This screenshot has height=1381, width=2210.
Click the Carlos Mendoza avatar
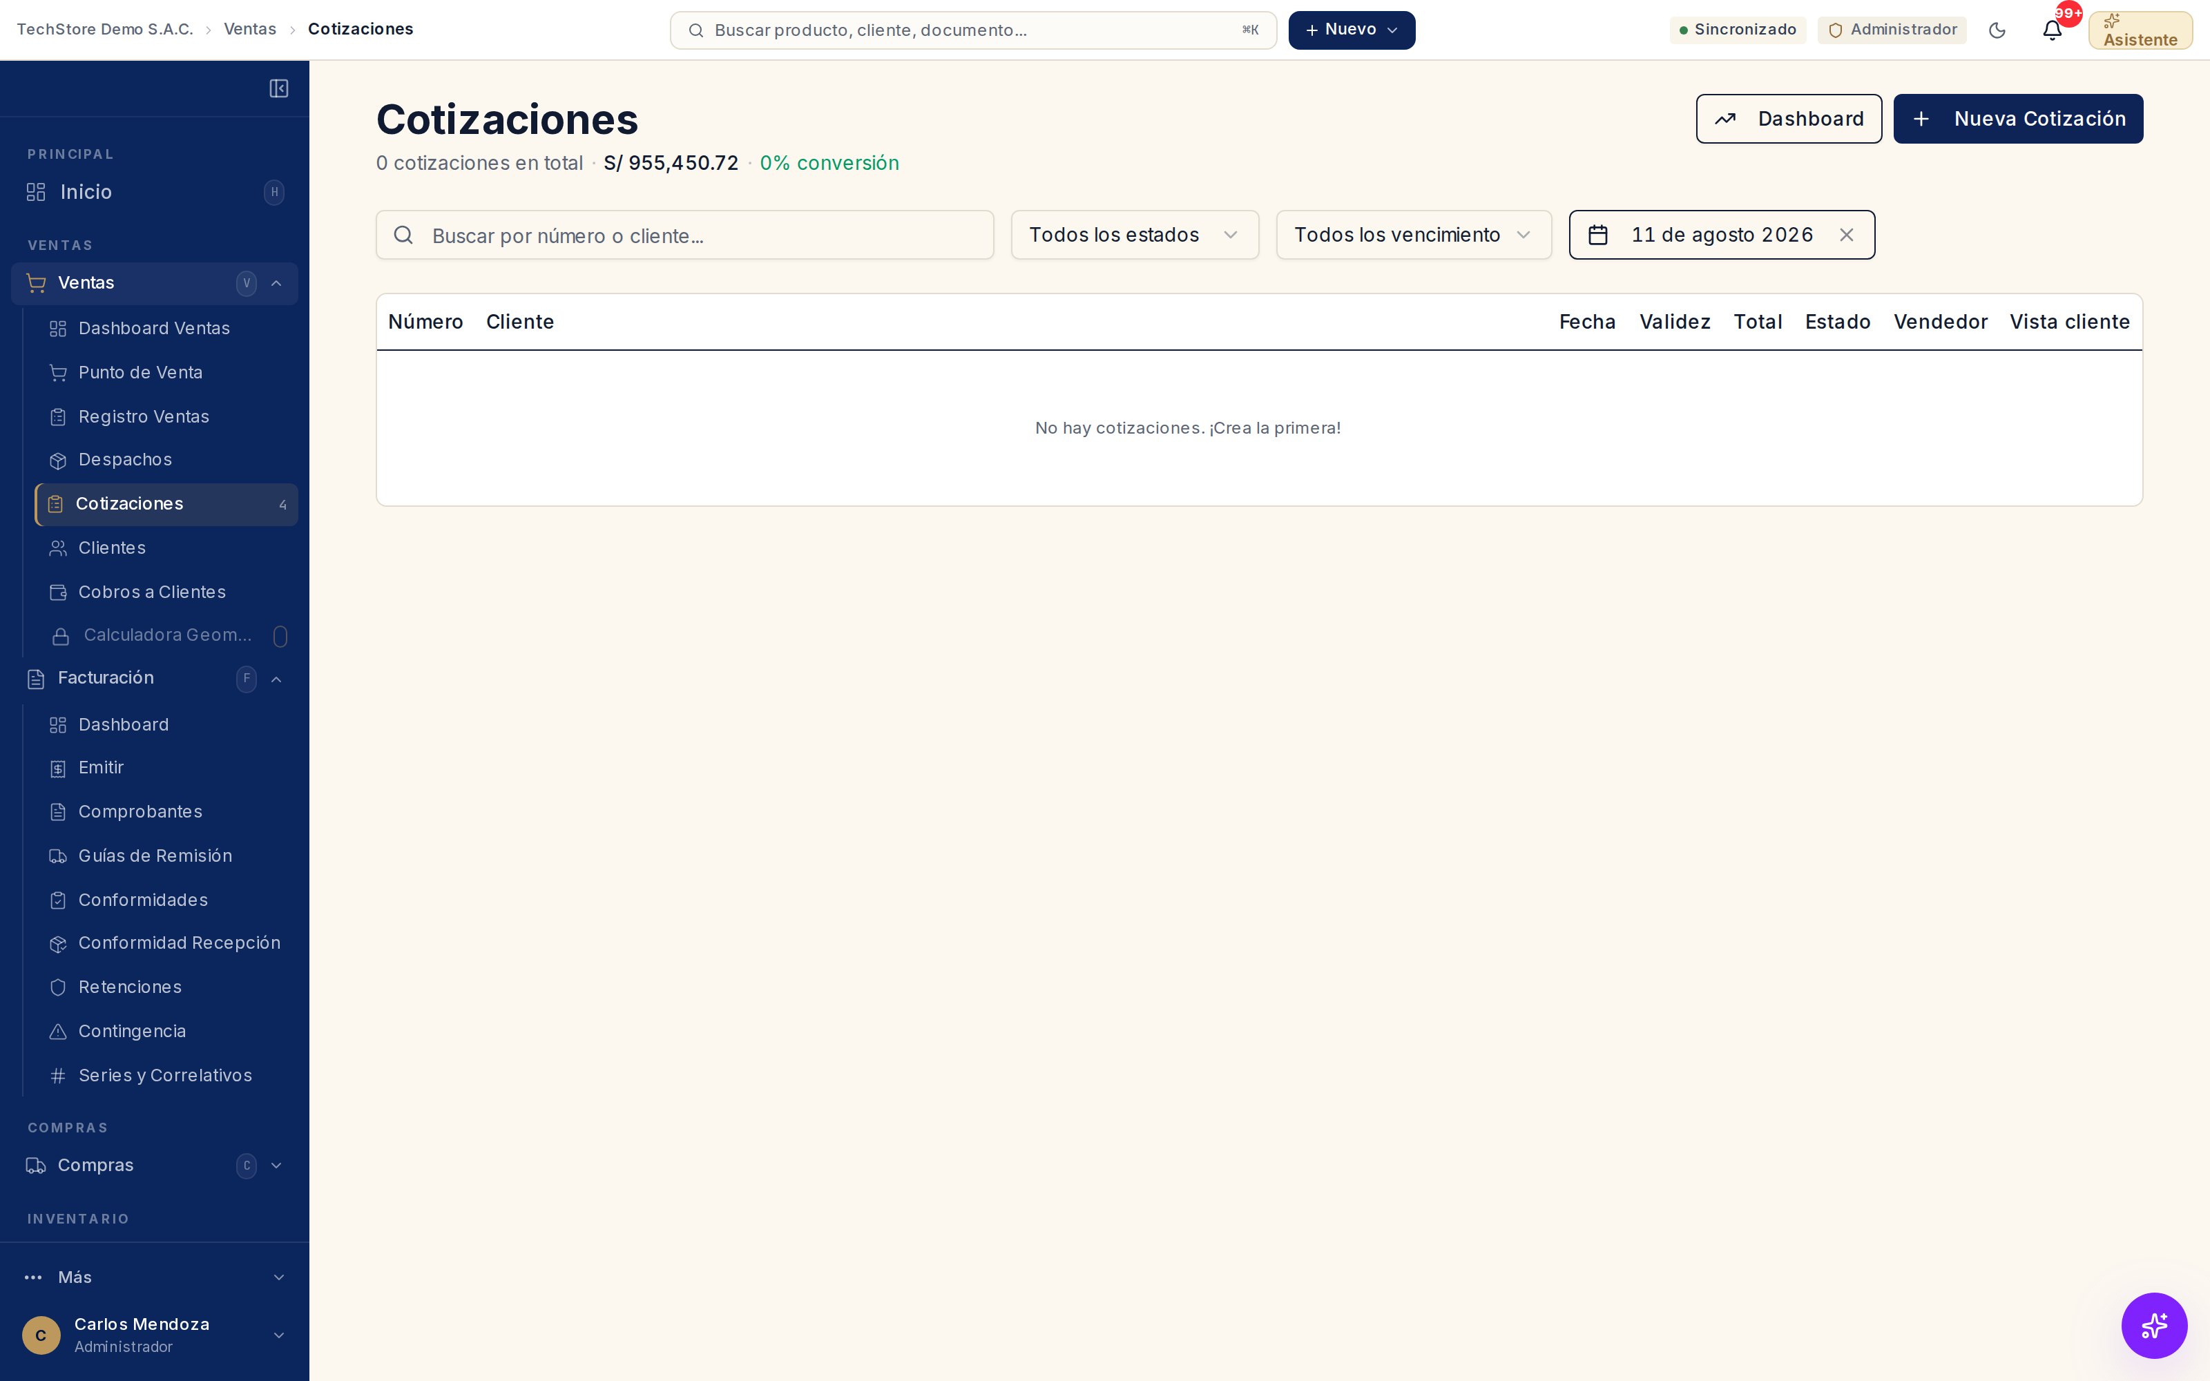pos(41,1335)
